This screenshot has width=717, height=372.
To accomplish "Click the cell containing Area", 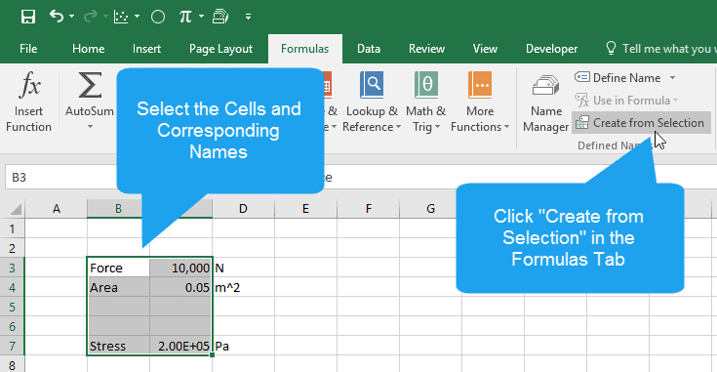I will 118,287.
